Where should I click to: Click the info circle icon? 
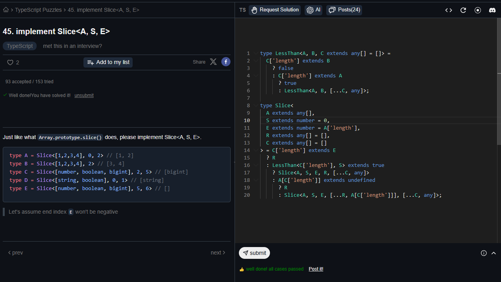484,253
